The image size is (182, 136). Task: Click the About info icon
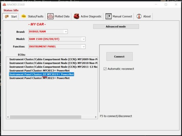point(139,16)
